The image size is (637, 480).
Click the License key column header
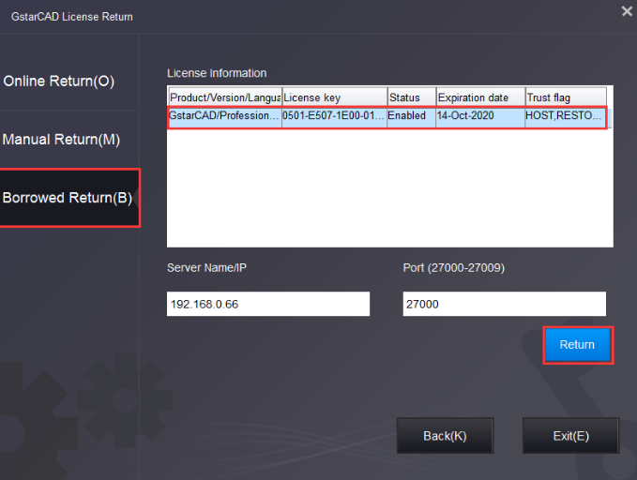334,97
